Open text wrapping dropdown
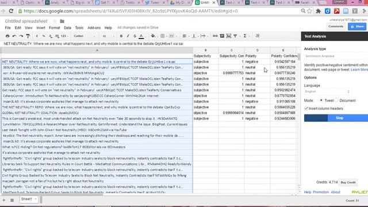Image resolution: width=368 pixels, height=207 pixels. point(204,36)
